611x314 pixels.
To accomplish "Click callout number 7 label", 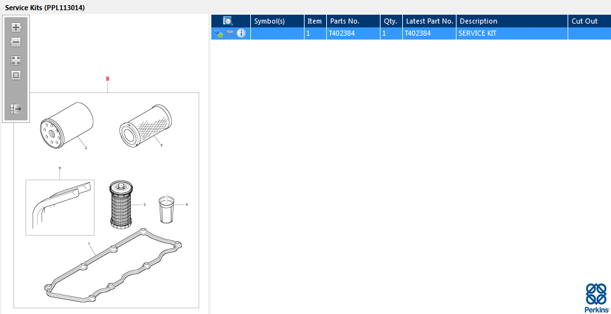I will point(89,244).
